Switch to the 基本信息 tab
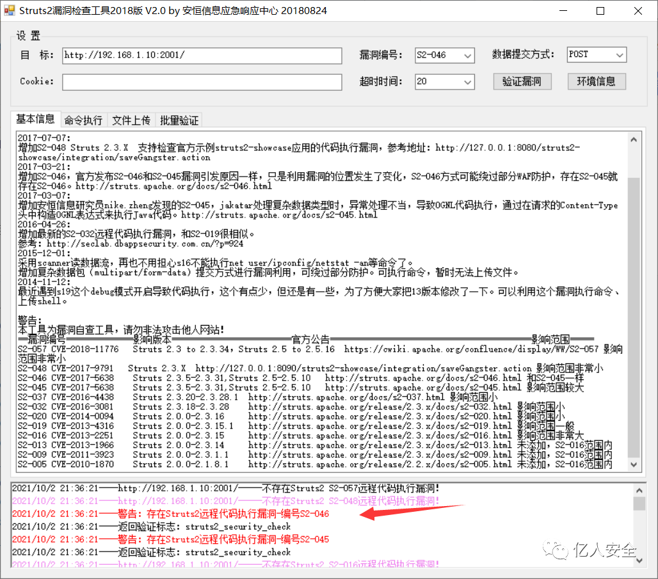The image size is (658, 579). point(36,119)
